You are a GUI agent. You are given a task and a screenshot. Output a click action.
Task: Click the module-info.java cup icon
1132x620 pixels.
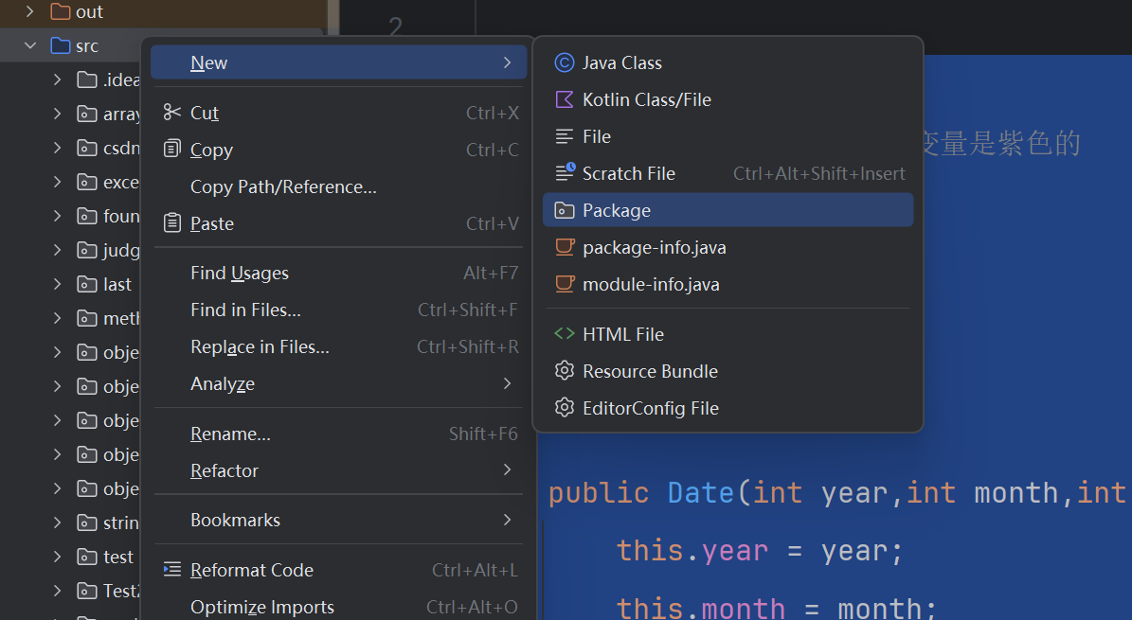pos(565,284)
